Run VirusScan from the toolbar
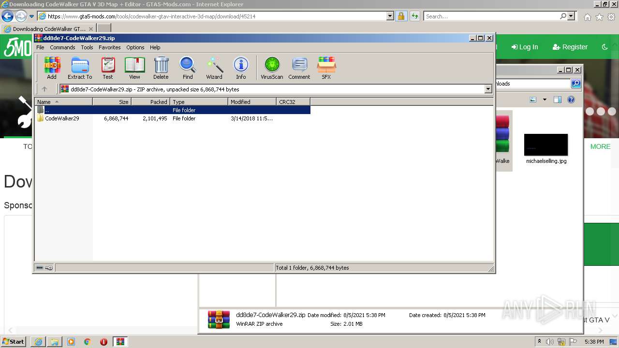619x348 pixels. click(x=272, y=68)
